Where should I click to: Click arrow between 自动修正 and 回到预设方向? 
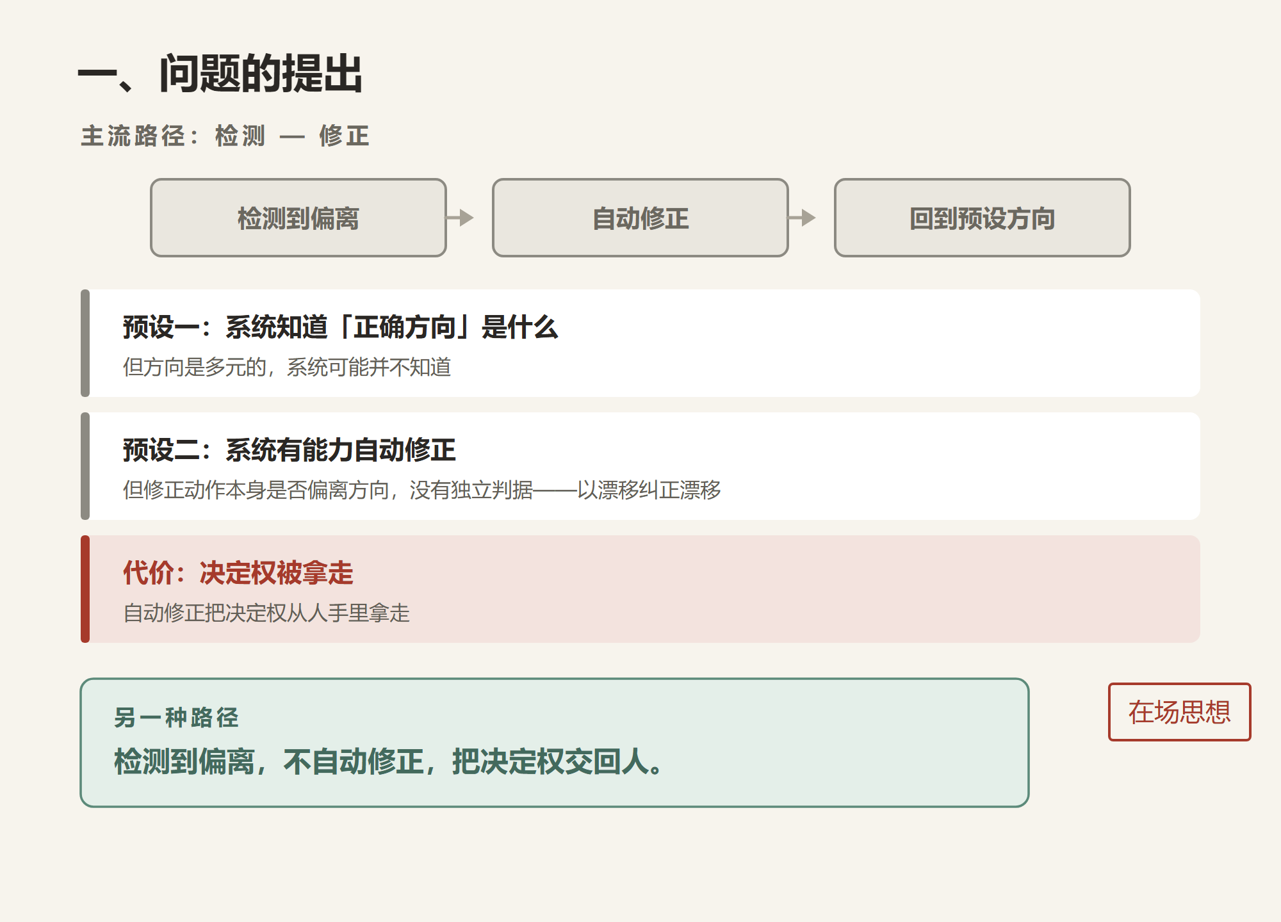(x=802, y=218)
